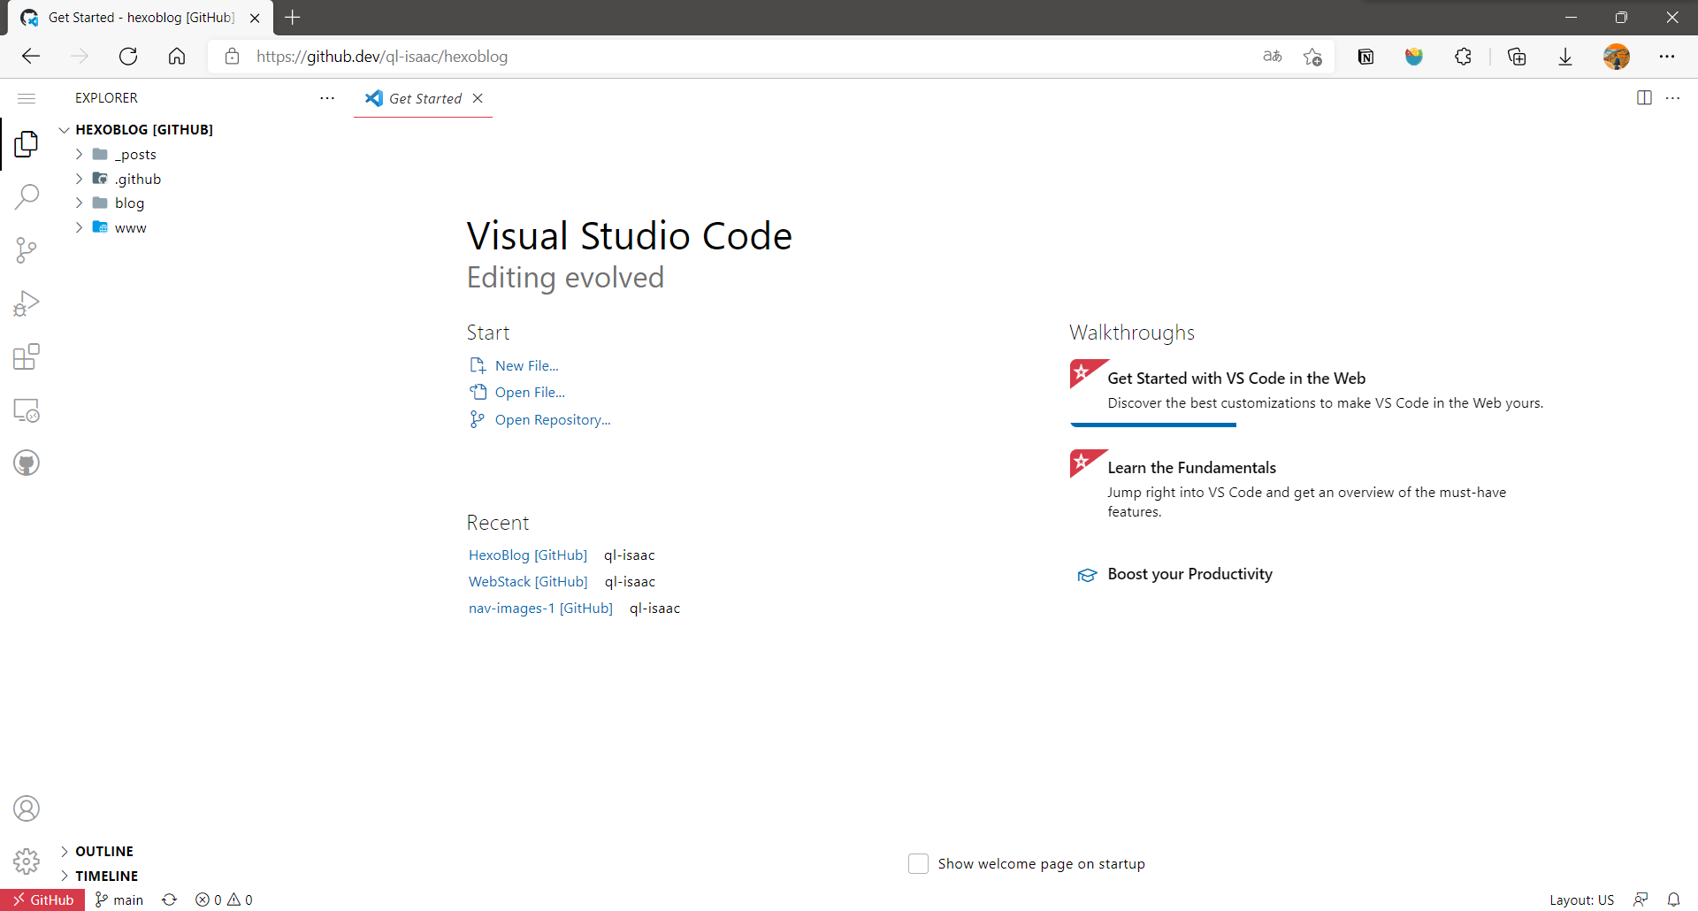Open the Remote Explorer view
Image resolution: width=1698 pixels, height=911 pixels.
click(27, 410)
